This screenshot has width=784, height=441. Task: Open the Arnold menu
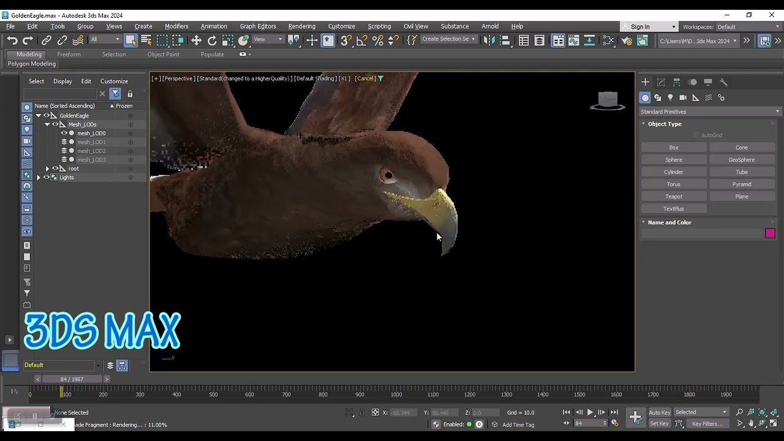[x=490, y=26]
